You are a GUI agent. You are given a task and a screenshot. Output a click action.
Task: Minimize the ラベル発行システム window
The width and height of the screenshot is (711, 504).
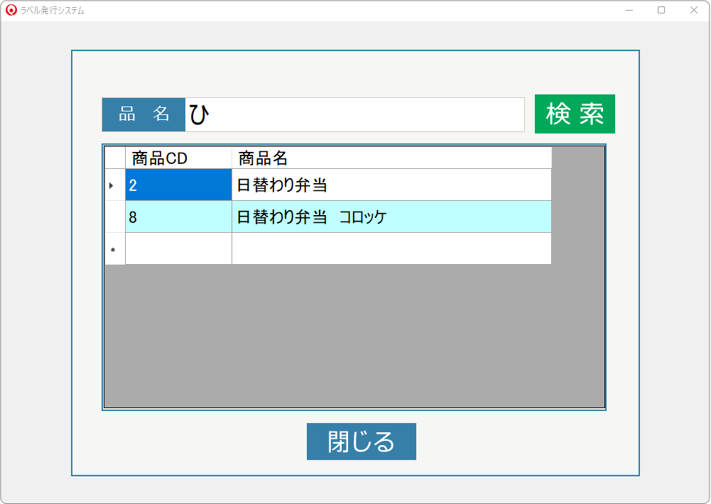click(629, 10)
